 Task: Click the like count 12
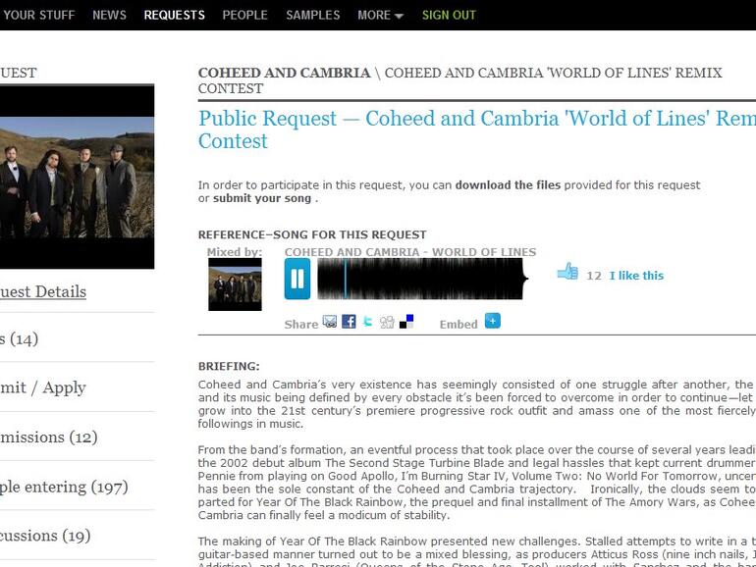(594, 276)
